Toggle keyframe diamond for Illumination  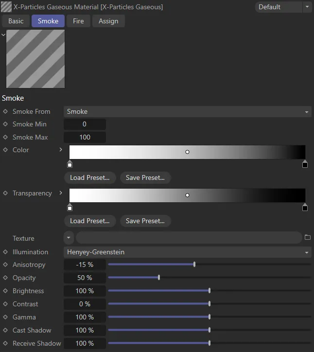click(5, 252)
